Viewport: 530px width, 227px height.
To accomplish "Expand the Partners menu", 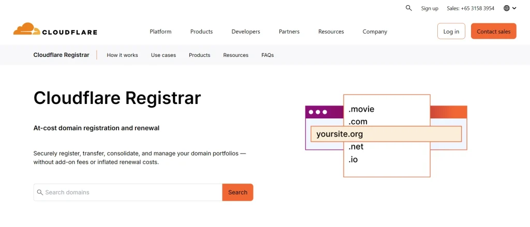I will (x=289, y=32).
